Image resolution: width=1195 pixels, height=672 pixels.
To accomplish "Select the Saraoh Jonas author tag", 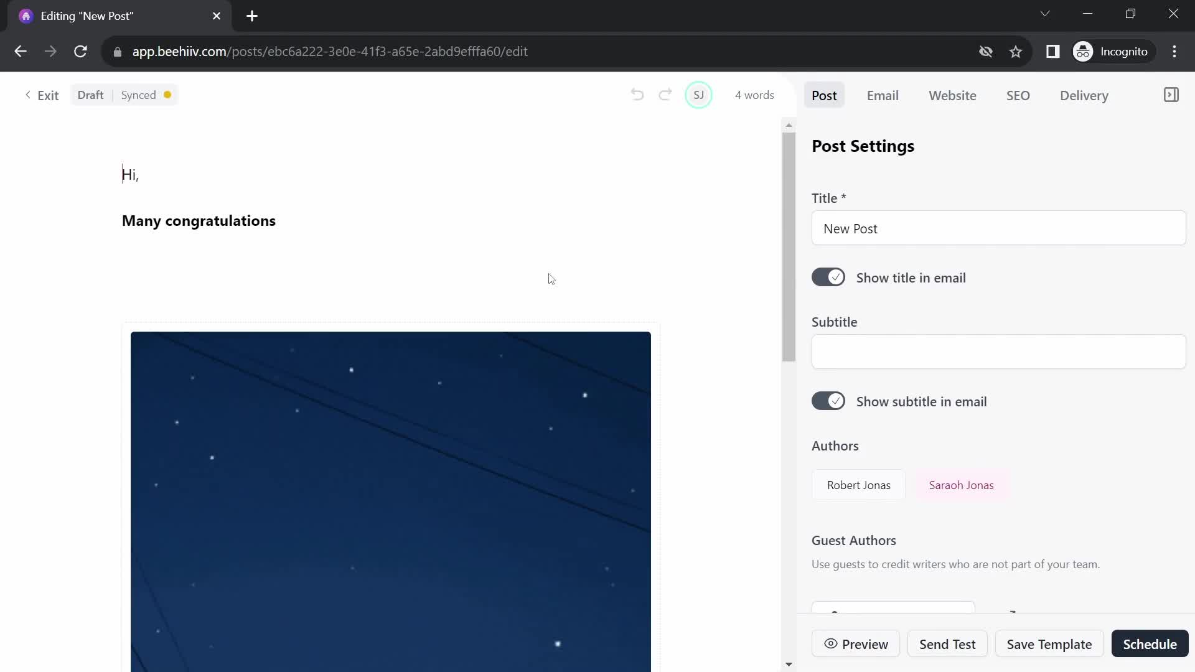I will pos(960,485).
